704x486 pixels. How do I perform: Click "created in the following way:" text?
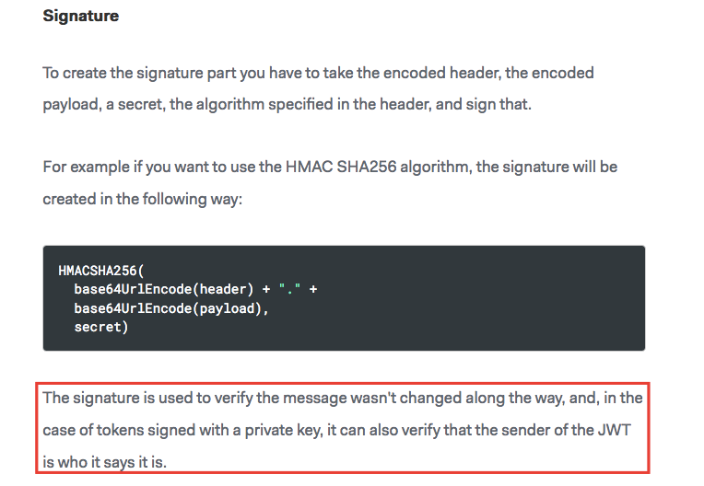point(142,199)
